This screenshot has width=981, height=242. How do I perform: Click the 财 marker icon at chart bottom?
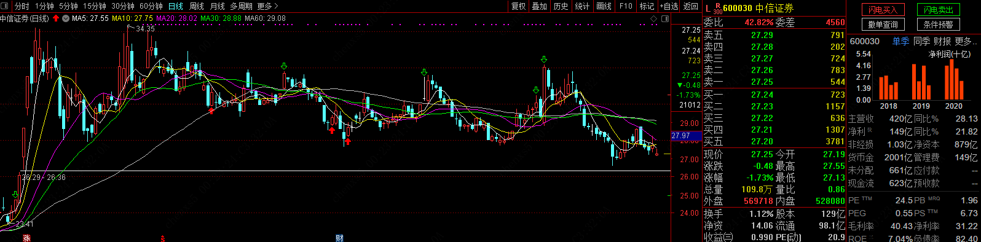[x=339, y=238]
